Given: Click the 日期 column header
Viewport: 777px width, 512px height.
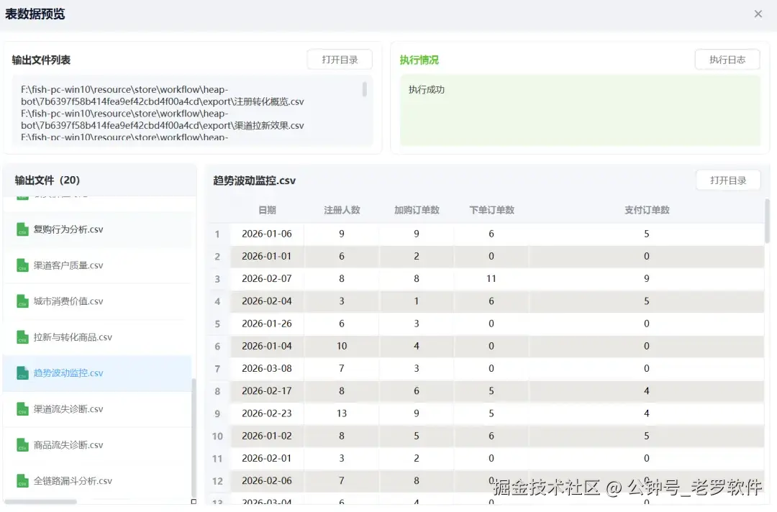Looking at the screenshot, I should (267, 210).
